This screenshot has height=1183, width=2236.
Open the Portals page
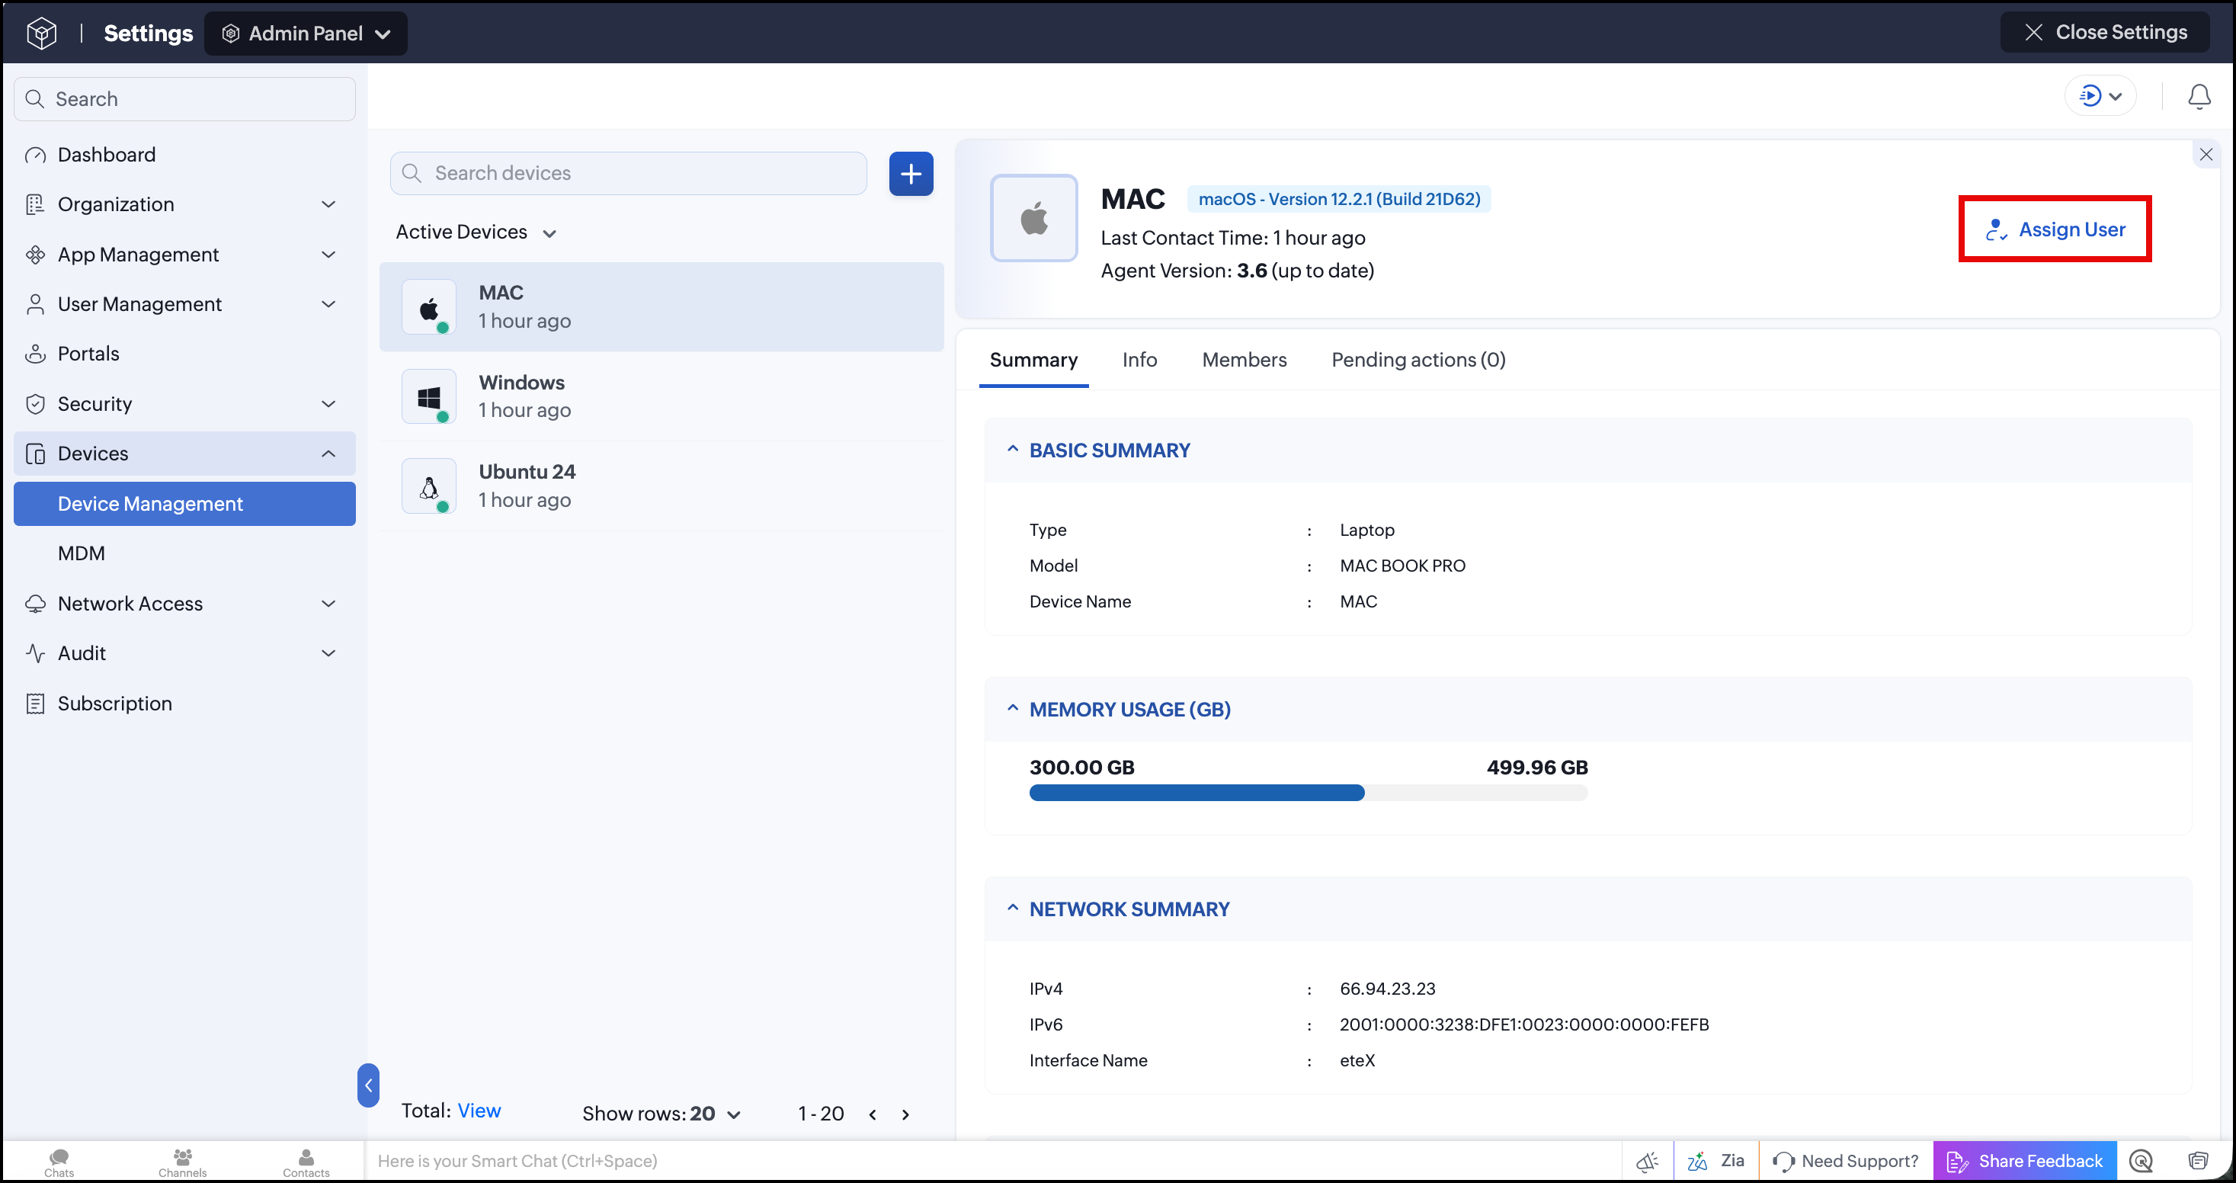[185, 354]
